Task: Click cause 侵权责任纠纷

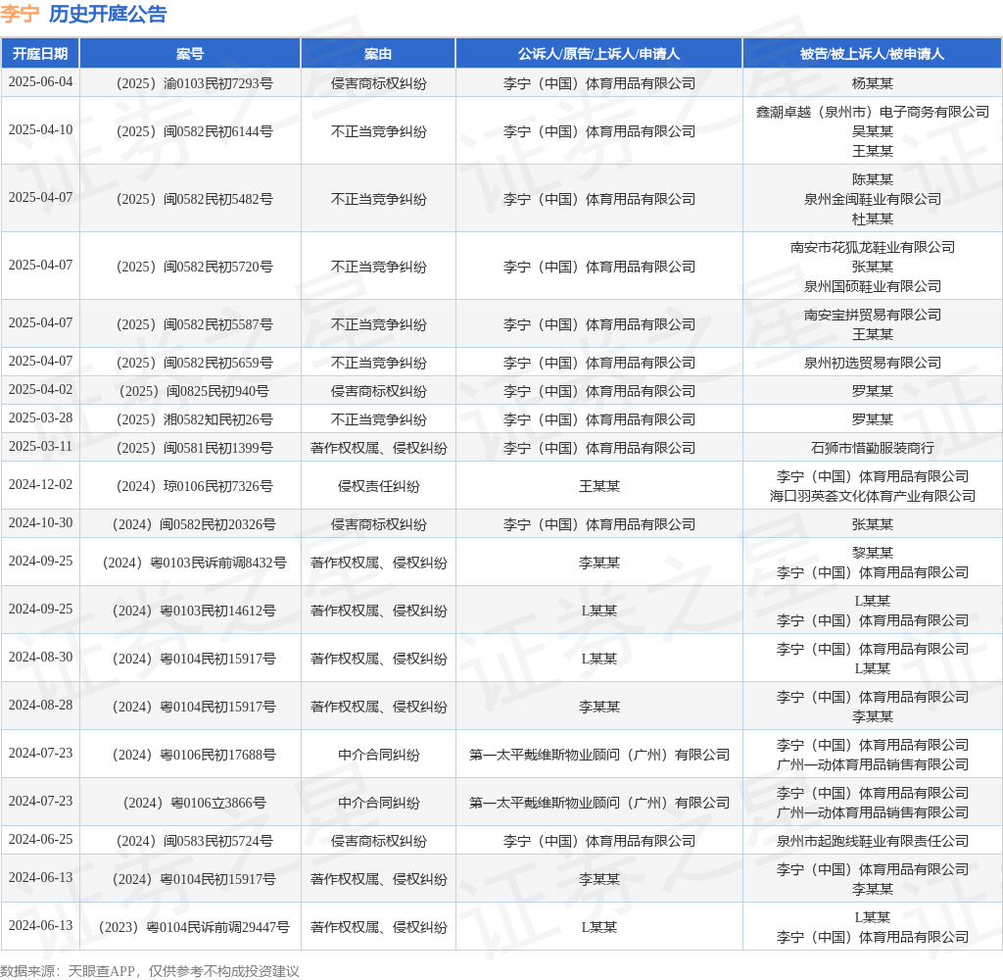Action: pos(378,486)
